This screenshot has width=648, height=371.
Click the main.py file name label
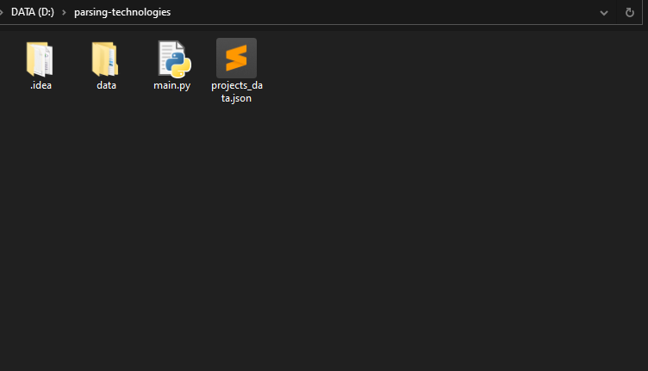[x=172, y=85]
